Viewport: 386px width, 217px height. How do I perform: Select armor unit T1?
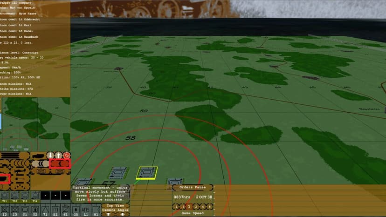[x=25, y=210]
